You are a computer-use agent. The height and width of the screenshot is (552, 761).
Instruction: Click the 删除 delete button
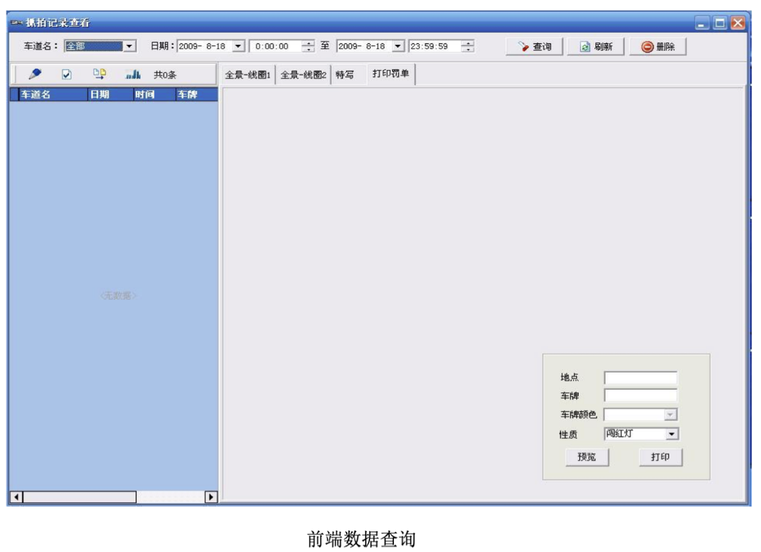click(658, 47)
